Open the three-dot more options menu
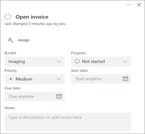Image resolution: width=145 pixels, height=134 pixels. (129, 5)
